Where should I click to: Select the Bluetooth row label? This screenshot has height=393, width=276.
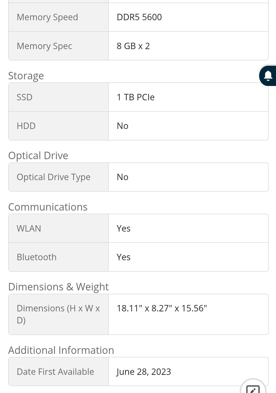pos(37,257)
